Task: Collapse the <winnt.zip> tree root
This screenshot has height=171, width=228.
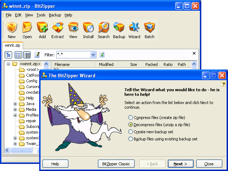Action: tap(8, 64)
